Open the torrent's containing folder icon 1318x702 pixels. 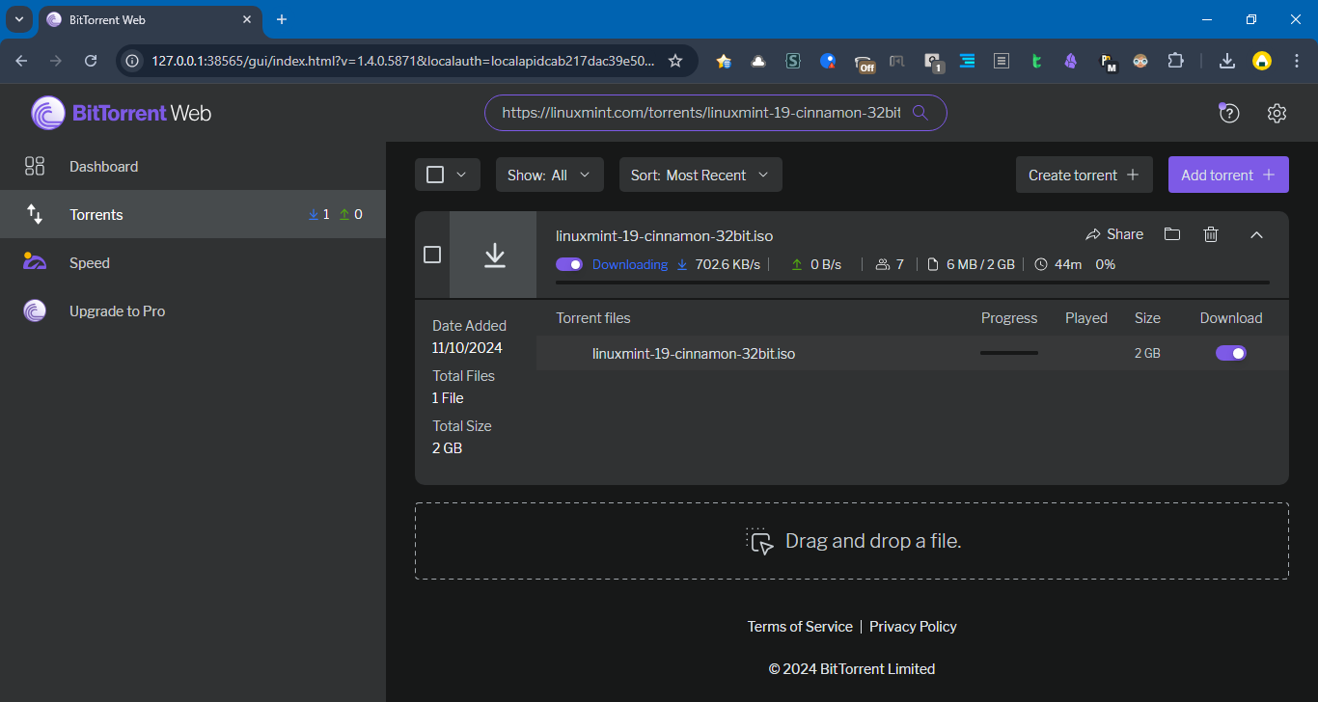tap(1172, 234)
